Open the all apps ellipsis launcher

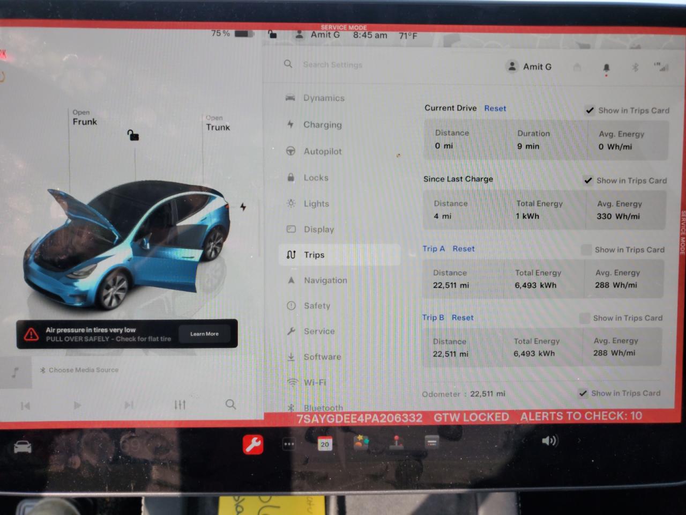[289, 444]
